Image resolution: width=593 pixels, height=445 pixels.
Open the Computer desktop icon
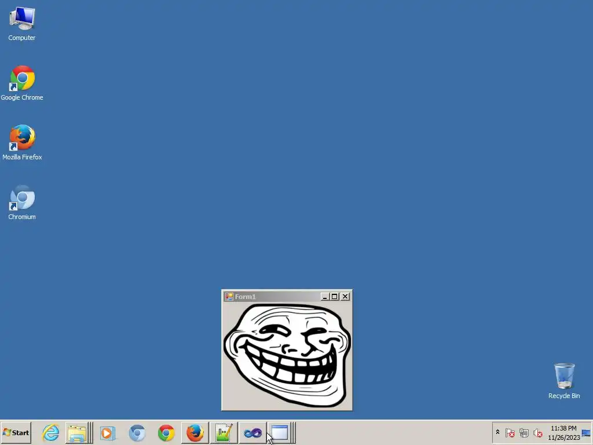coord(22,23)
